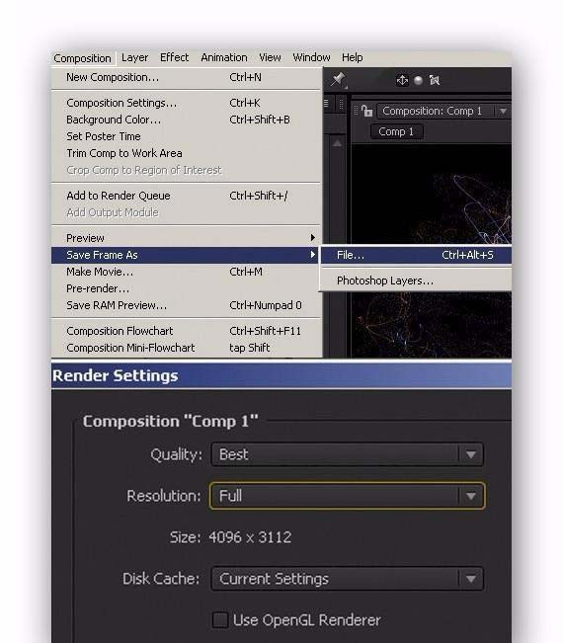The image size is (563, 643).
Task: Choose Save RAM Preview... entry
Action: pos(187,305)
